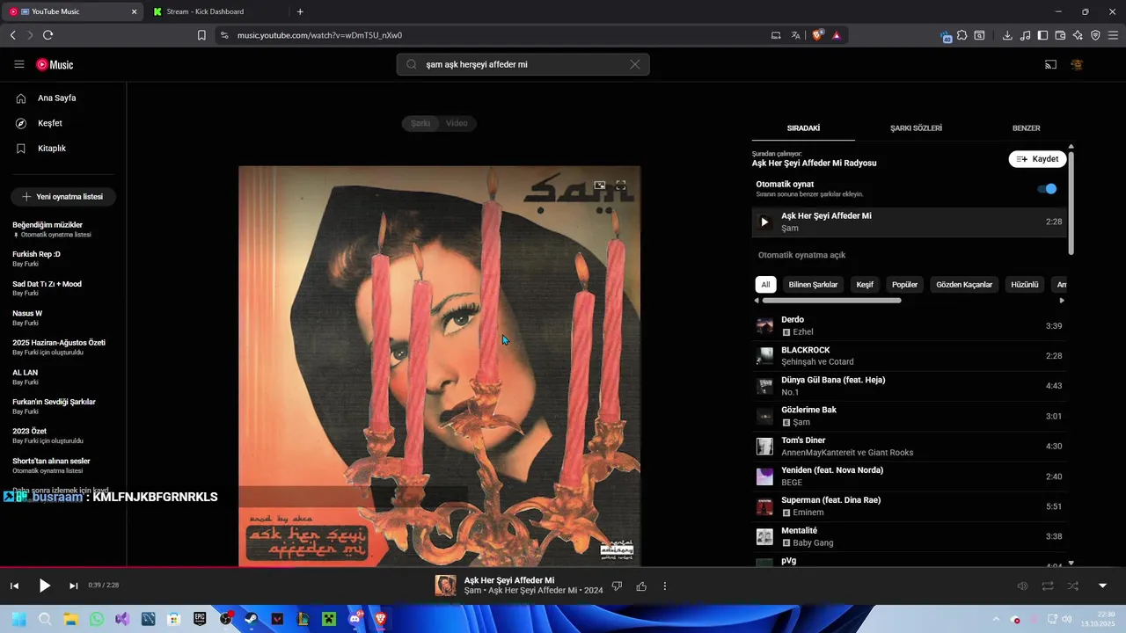The width and height of the screenshot is (1126, 633).
Task: Open the SIRADAKİ tab
Action: 803,128
